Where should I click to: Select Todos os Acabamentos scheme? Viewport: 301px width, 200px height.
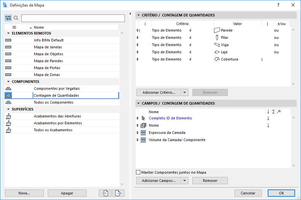point(53,130)
